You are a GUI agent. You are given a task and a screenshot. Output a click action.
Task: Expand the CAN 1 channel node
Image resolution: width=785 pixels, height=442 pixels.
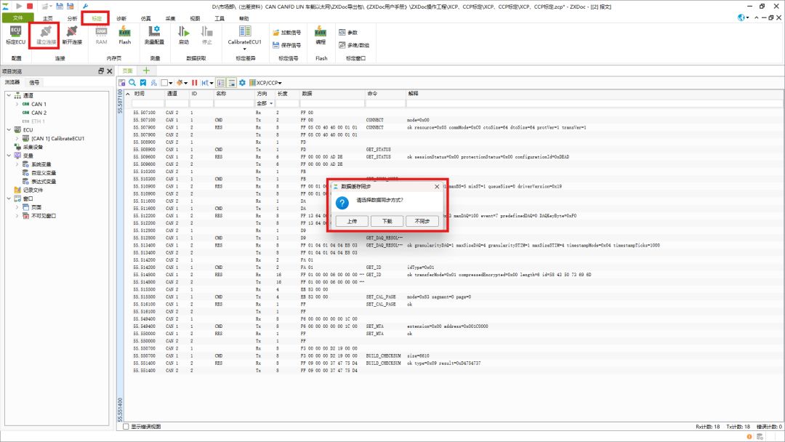(x=17, y=104)
